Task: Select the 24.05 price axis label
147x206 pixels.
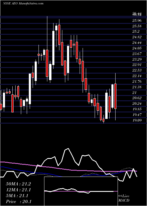Action: [137, 48]
